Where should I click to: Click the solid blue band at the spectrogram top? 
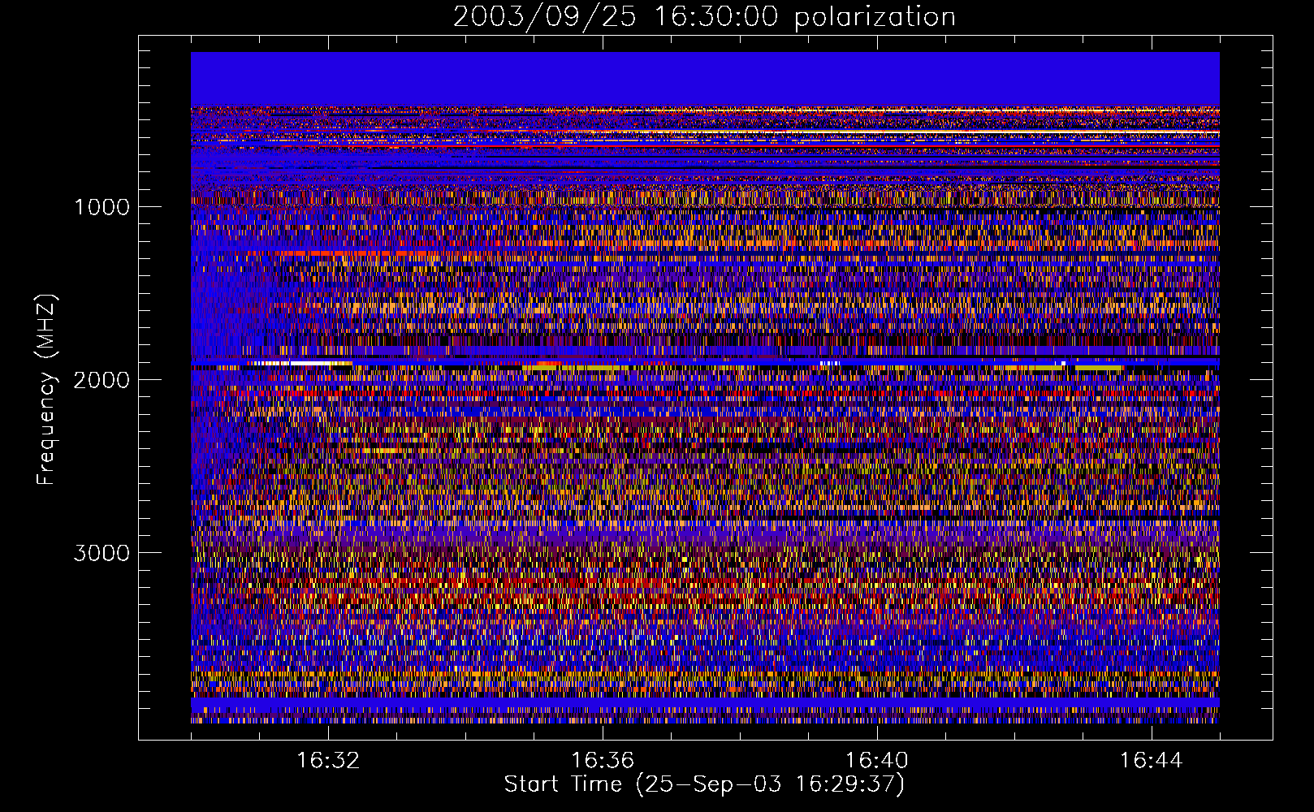tap(705, 79)
